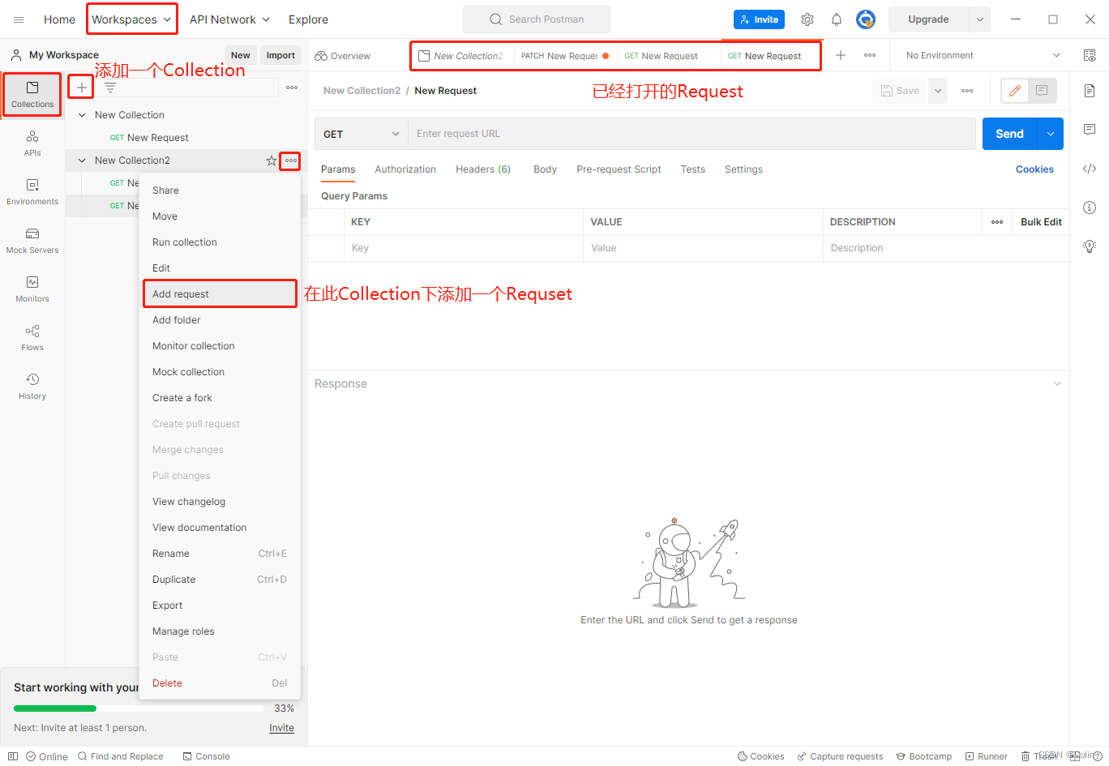The image size is (1109, 766).
Task: Switch to the Pre-request Script tab
Action: click(619, 169)
